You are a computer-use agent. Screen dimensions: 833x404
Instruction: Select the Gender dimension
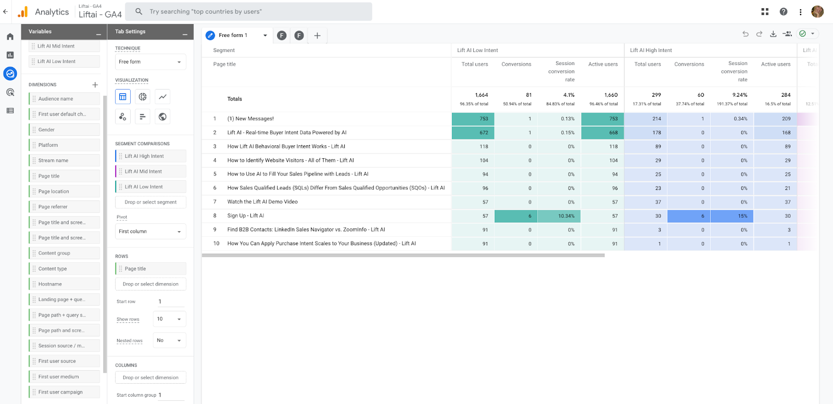(x=64, y=130)
